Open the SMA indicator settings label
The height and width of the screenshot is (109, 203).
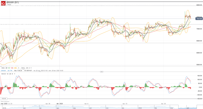pyautogui.click(x=3, y=68)
